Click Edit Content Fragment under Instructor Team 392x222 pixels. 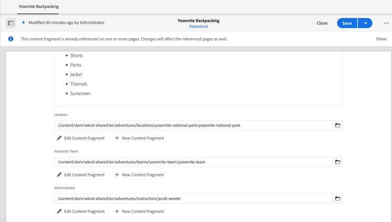tap(84, 175)
